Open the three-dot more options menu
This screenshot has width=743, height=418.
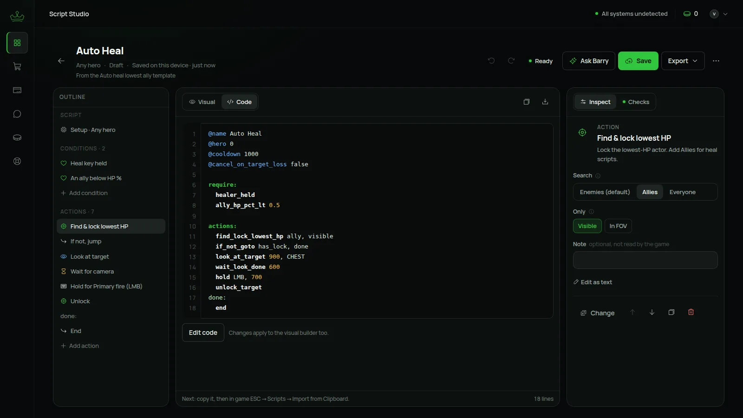point(716,61)
